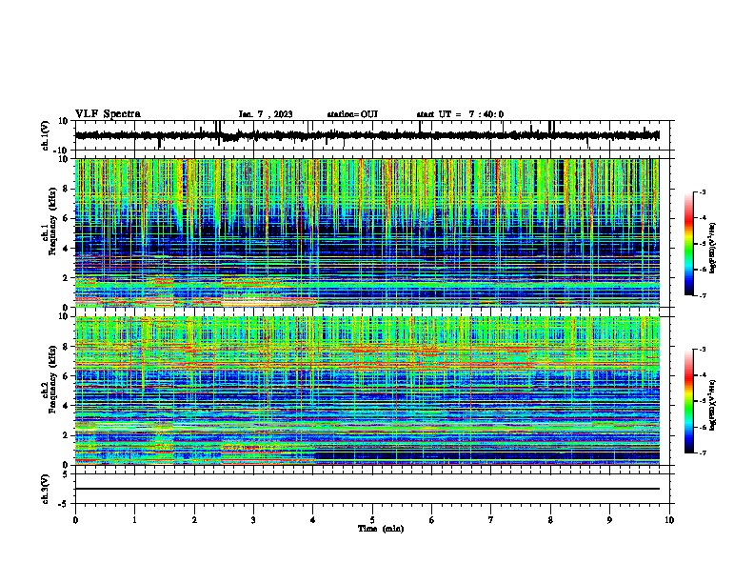The width and height of the screenshot is (754, 583).
Task: Click the "Time (min)" axis title
Action: [381, 529]
